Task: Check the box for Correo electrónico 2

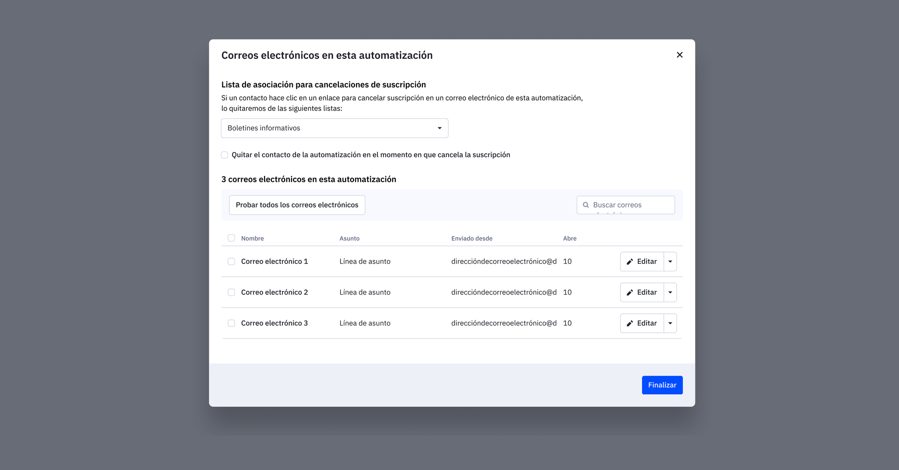Action: [x=231, y=292]
